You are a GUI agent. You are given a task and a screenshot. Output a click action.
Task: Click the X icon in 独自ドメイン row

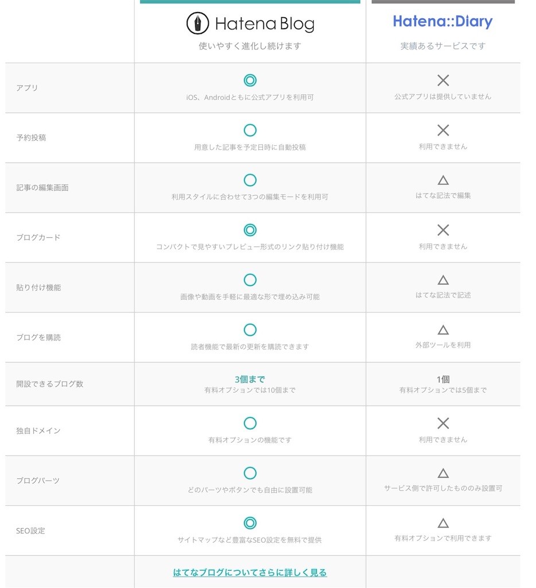click(443, 423)
